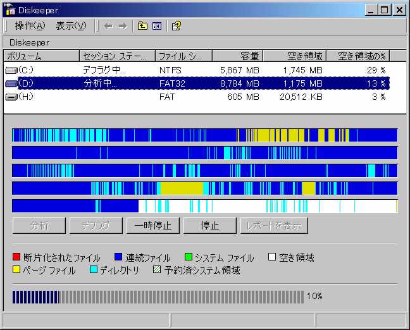Open the help icon in toolbar
The height and width of the screenshot is (330, 410).
177,26
